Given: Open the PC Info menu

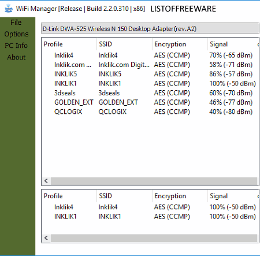Looking at the screenshot, I should tap(16, 46).
